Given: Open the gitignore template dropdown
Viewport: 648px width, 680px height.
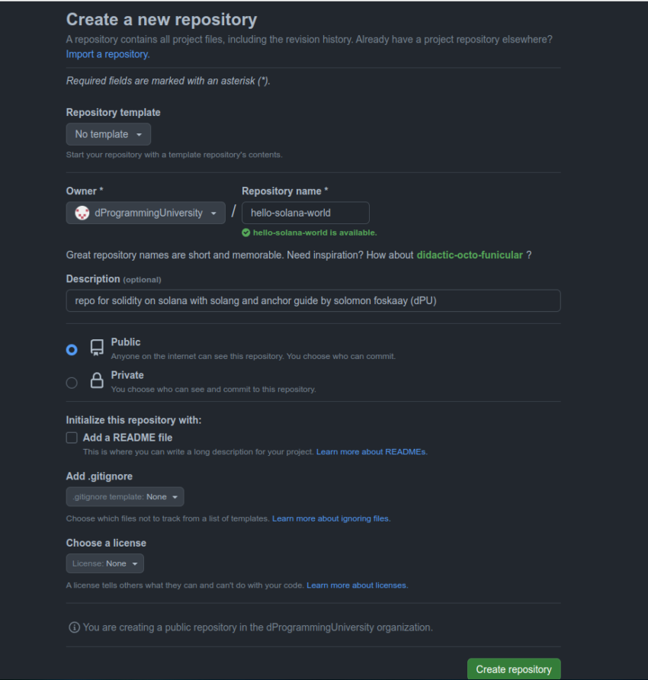Looking at the screenshot, I should (x=124, y=496).
